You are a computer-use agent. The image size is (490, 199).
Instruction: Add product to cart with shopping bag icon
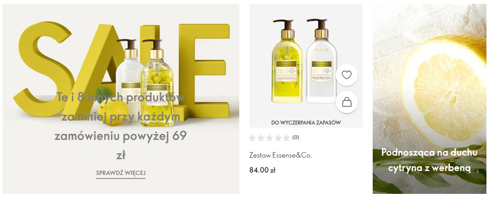(x=346, y=102)
